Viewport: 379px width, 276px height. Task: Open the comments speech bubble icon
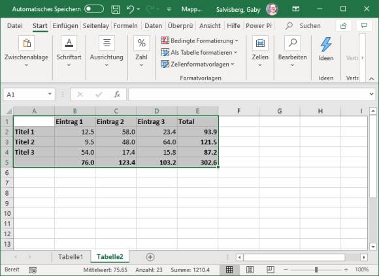[364, 25]
